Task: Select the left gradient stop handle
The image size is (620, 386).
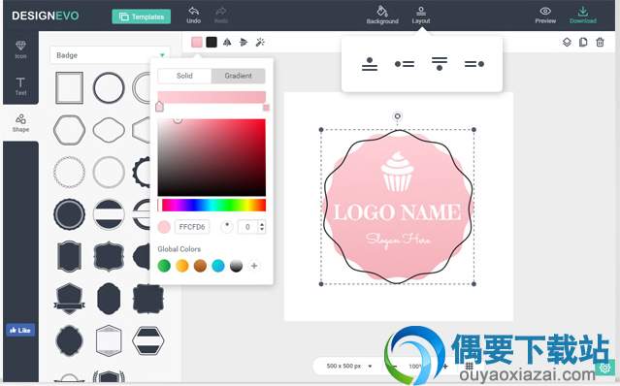Action: (x=159, y=107)
